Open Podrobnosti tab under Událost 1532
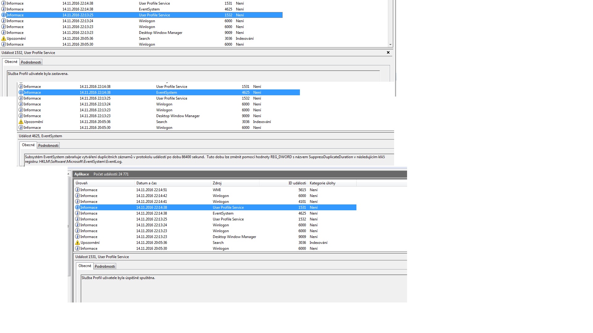This screenshot has height=333, width=593. [x=31, y=62]
